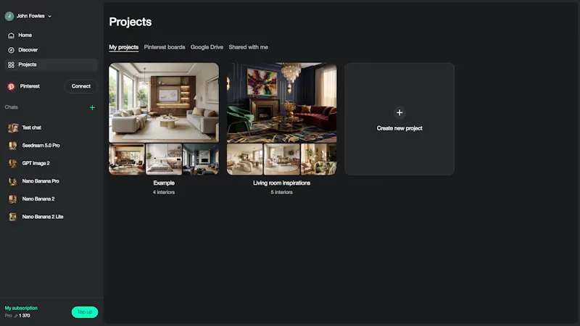The image size is (580, 326).
Task: Click the Seedream 5.0 Pro thumbnail icon
Action: (13, 146)
